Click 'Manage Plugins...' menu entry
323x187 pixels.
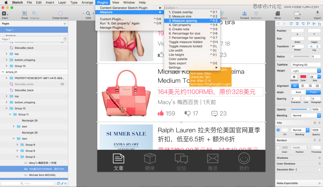[113, 27]
